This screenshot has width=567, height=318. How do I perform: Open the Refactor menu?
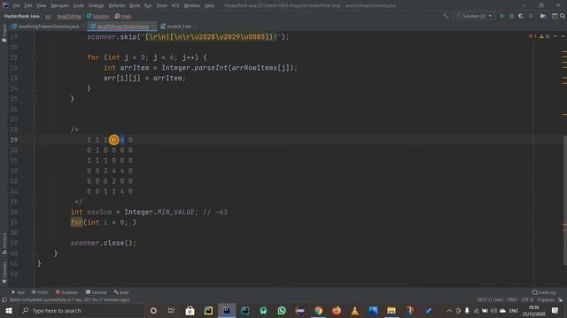pyautogui.click(x=117, y=5)
